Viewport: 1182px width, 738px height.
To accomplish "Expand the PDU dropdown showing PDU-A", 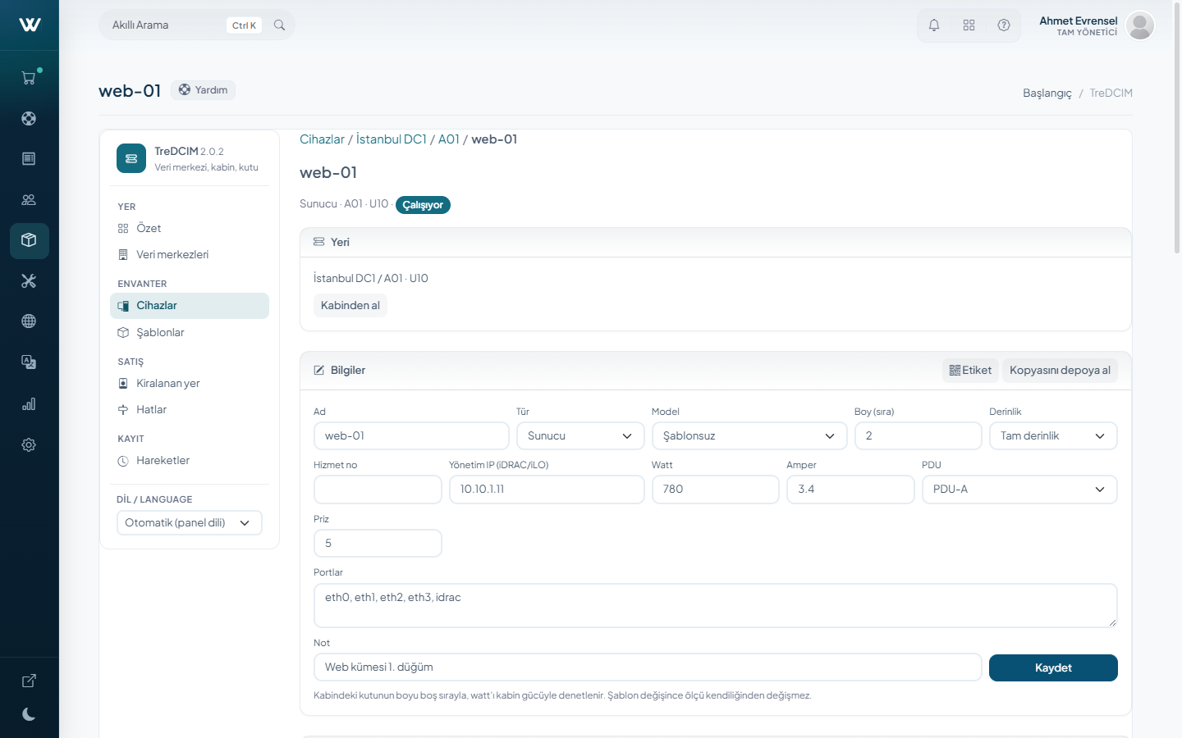I will click(x=1019, y=490).
